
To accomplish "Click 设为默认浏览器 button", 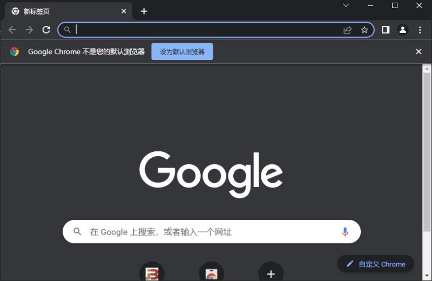I will tap(182, 51).
